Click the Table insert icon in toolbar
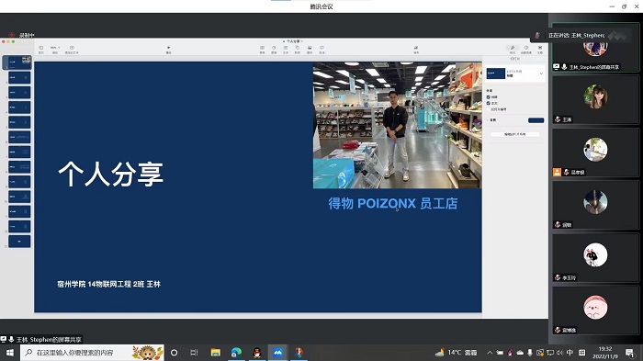Image resolution: width=643 pixels, height=361 pixels. tap(262, 50)
